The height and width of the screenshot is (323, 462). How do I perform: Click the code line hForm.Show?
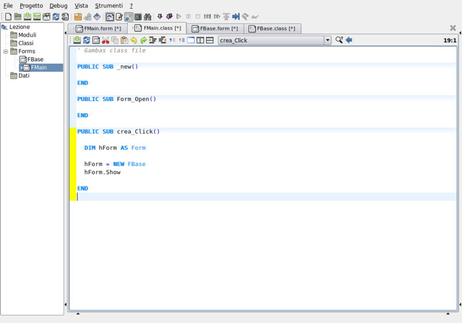(x=102, y=172)
